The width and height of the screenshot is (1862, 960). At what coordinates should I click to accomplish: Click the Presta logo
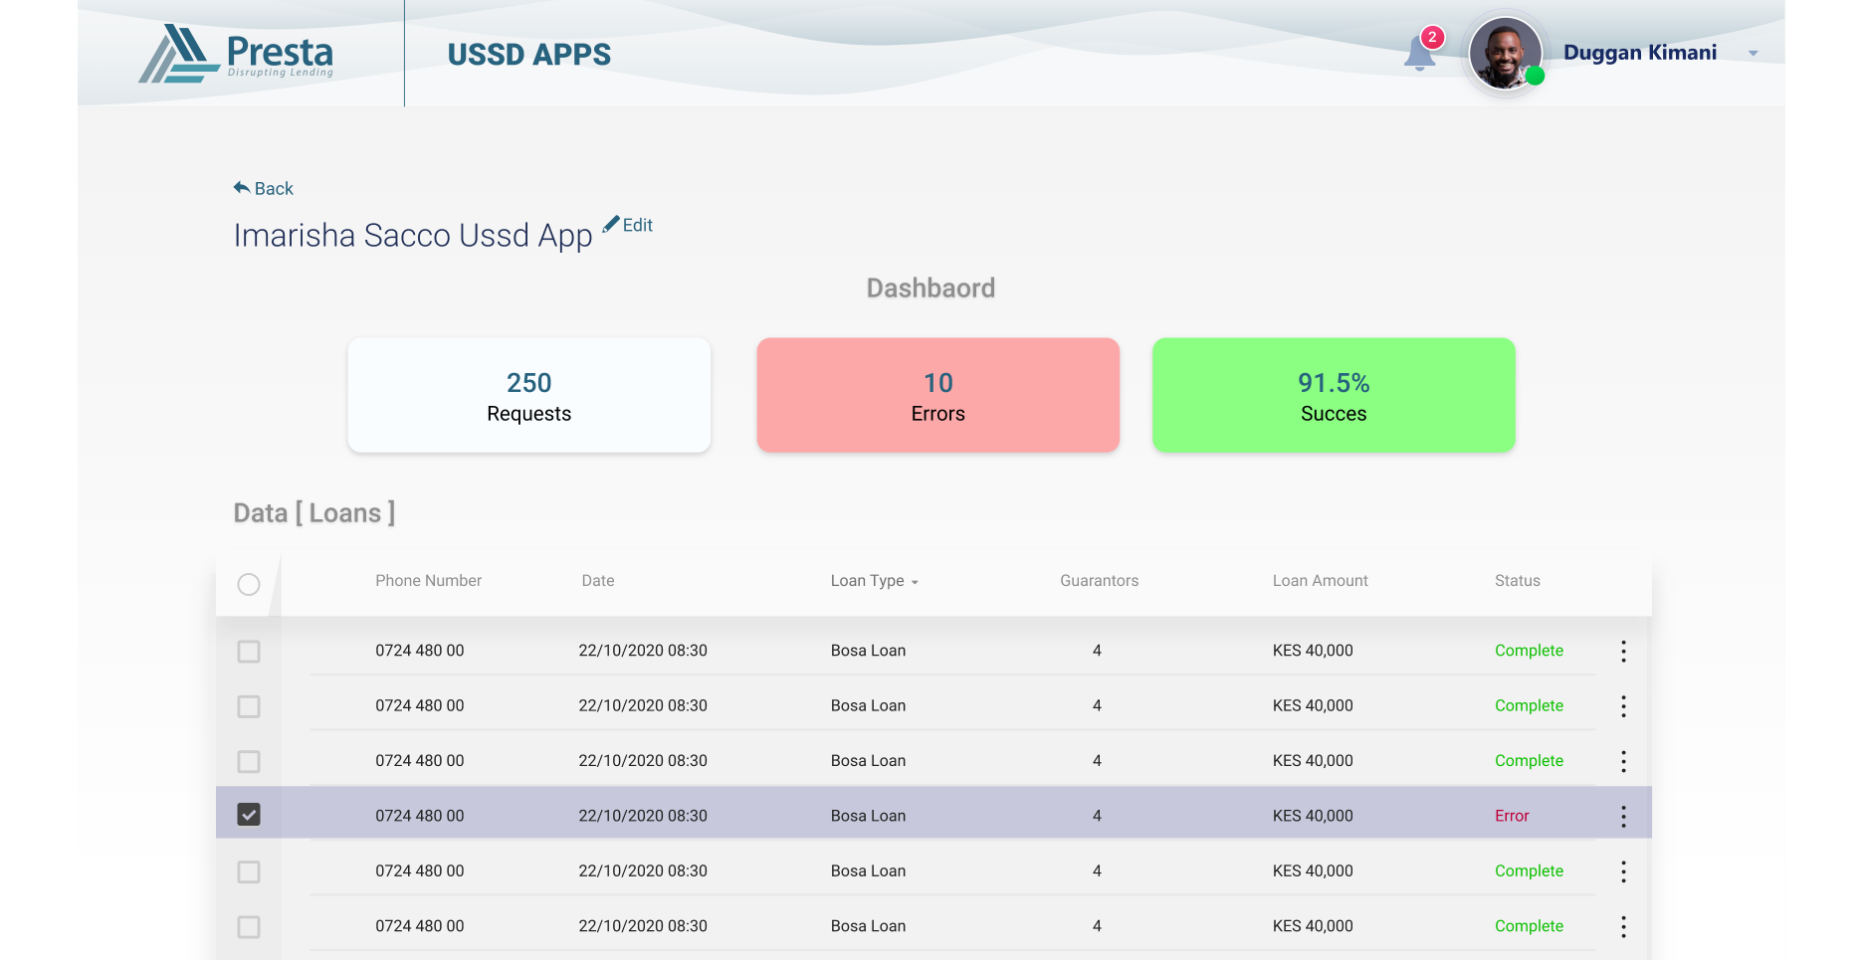click(x=236, y=53)
